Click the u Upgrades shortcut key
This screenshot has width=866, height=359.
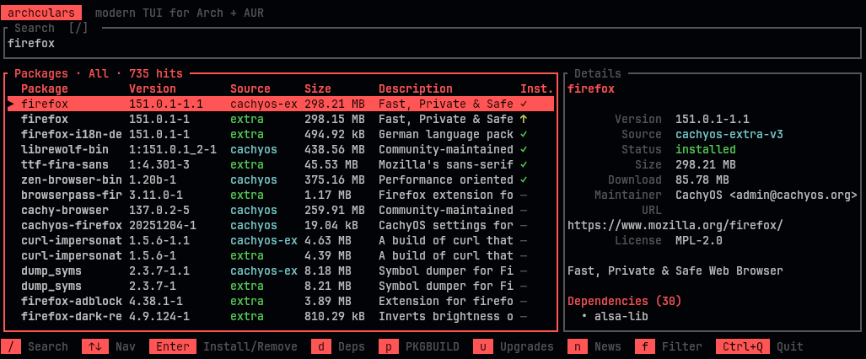coord(483,347)
